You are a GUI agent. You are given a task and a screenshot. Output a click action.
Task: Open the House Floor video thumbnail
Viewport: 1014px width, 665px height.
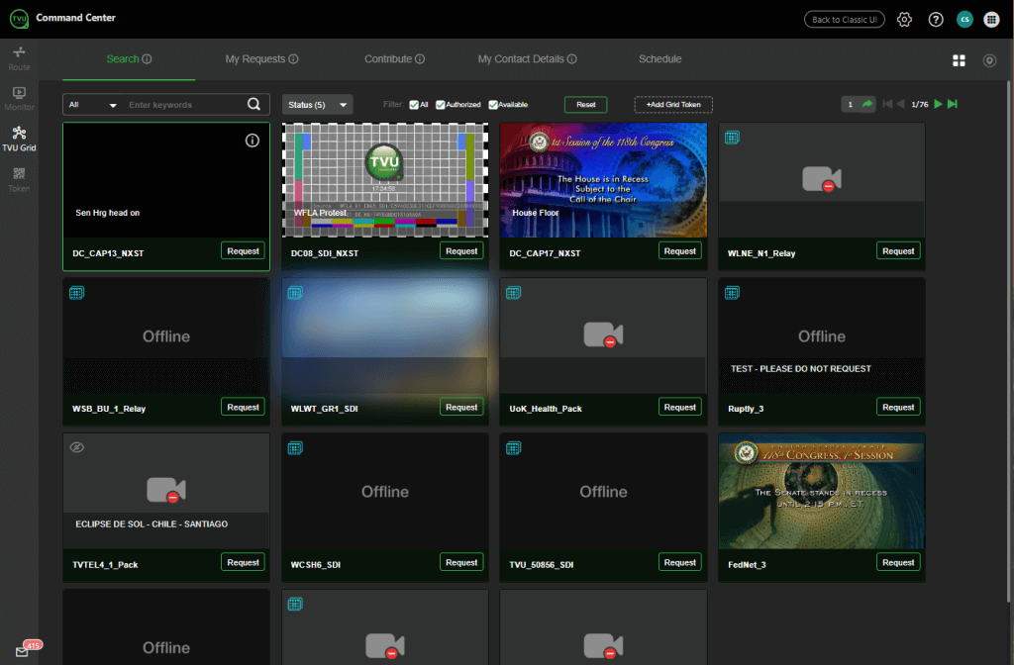[603, 180]
